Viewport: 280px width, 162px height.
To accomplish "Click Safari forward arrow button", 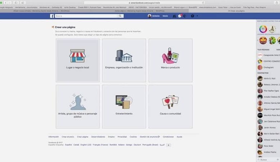I will point(10,3).
